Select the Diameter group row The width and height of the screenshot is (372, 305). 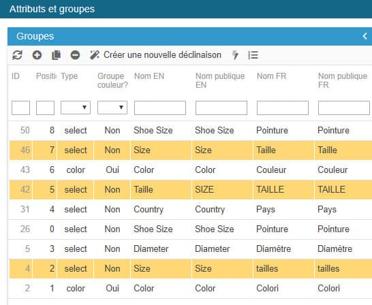(191, 249)
